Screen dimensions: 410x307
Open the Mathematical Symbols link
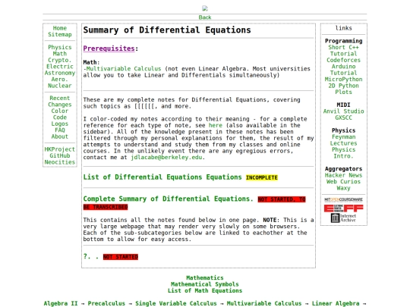click(x=205, y=284)
